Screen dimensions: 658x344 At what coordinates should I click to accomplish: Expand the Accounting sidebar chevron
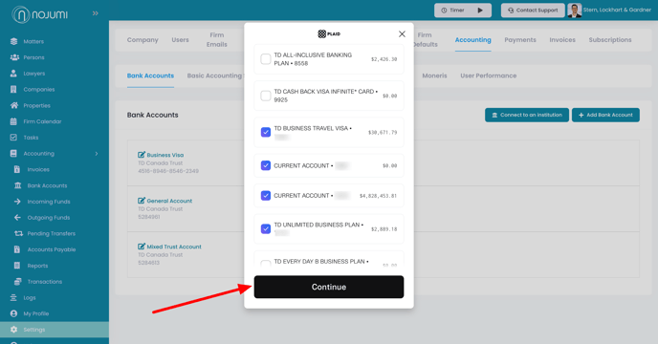97,154
